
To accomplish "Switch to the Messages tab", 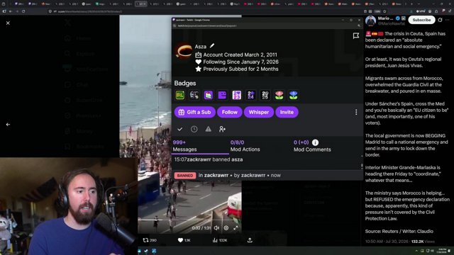I will click(x=200, y=146).
